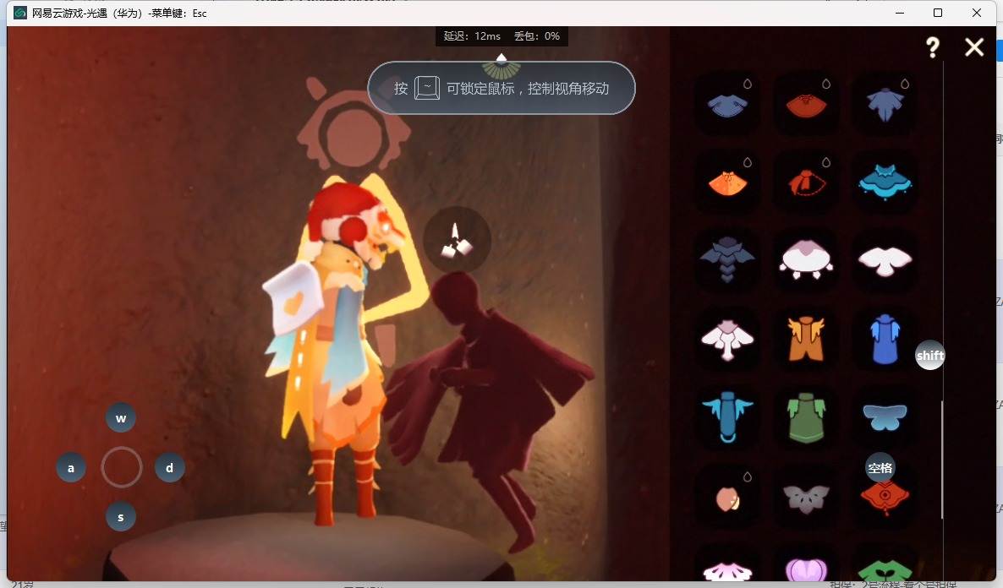
Task: Select the orange cape with yellow shoulders
Action: pos(806,339)
